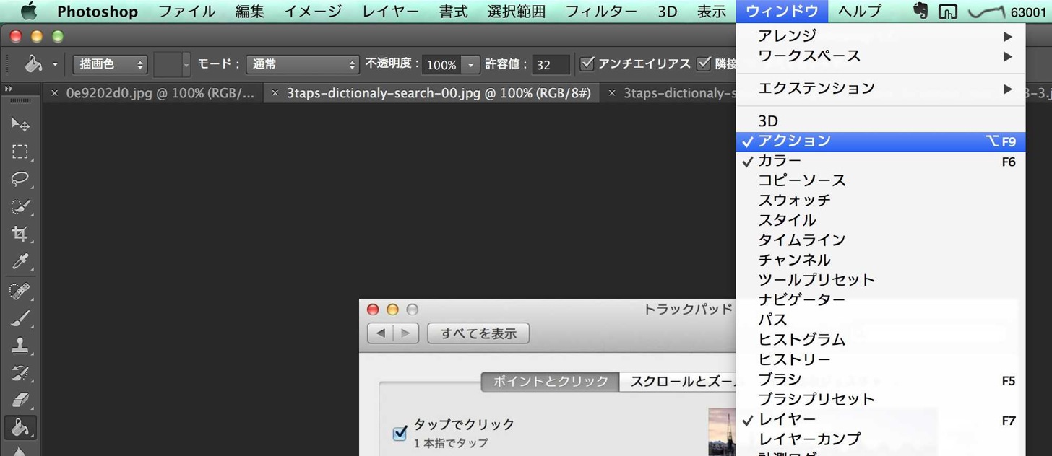Close the 0e9202d0.jpg document tab
The image size is (1052, 456).
click(x=55, y=93)
